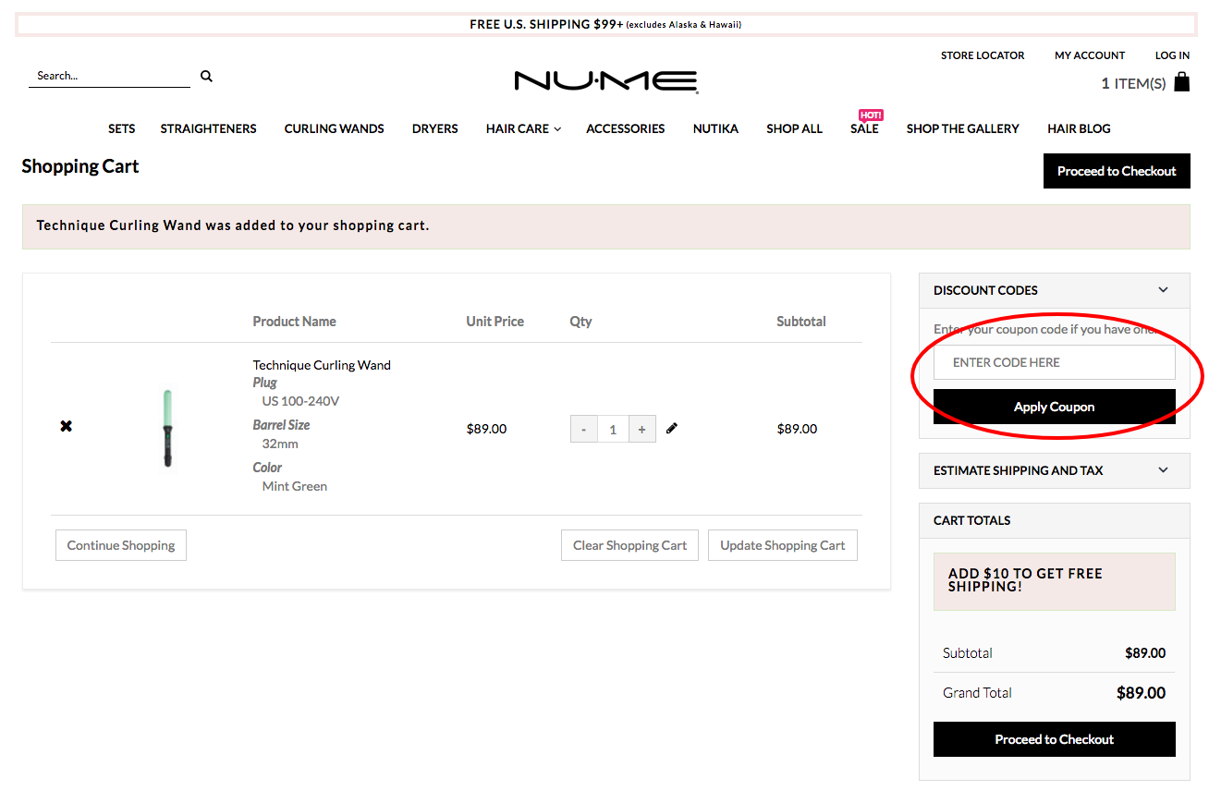The image size is (1209, 791).
Task: Select Accessories in navigation
Action: [625, 128]
